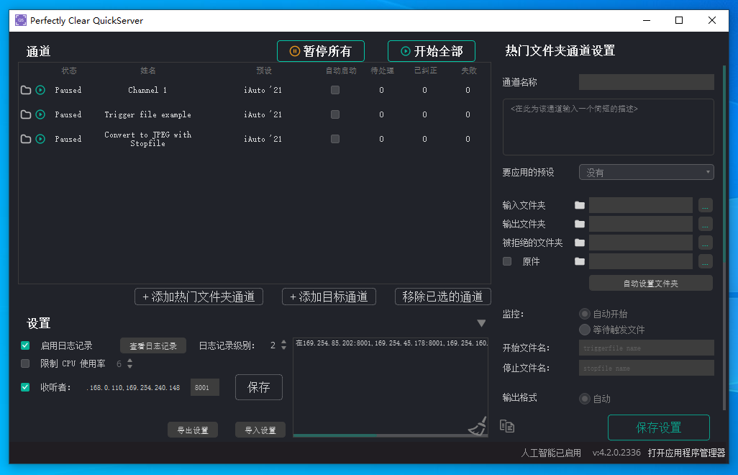Viewport: 738px width, 475px height.
Task: Click folder icon next to 被拒绝的文件夹
Action: tap(580, 243)
